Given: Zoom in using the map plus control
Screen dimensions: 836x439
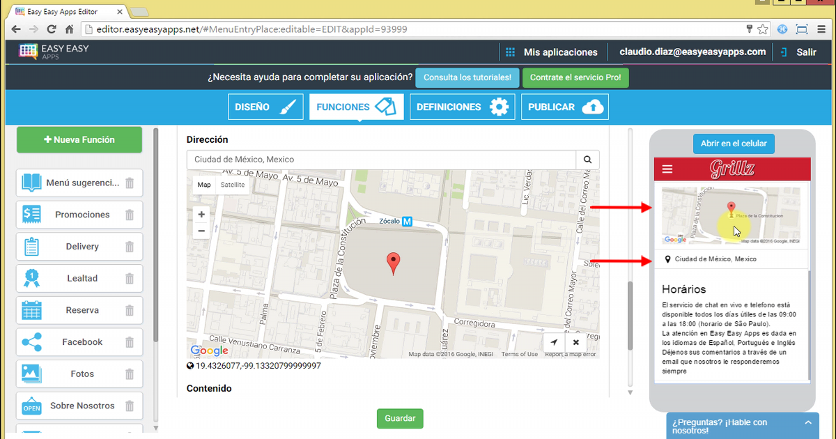Looking at the screenshot, I should 201,214.
